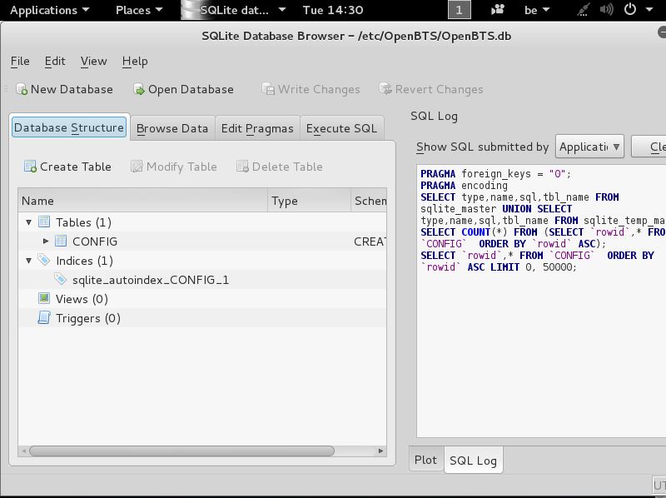The height and width of the screenshot is (498, 666).
Task: Switch to the Plot tab
Action: pyautogui.click(x=425, y=460)
